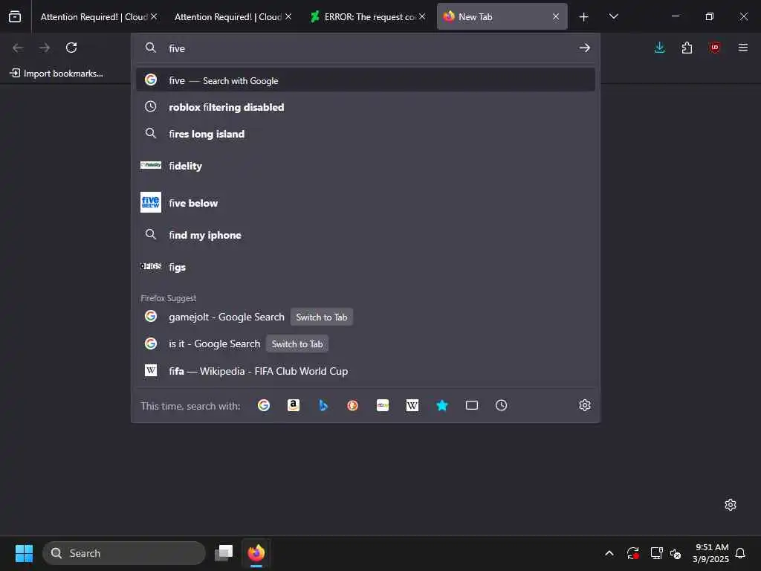Search with Google one-off engine icon
Viewport: 761px width, 571px height.
point(264,405)
